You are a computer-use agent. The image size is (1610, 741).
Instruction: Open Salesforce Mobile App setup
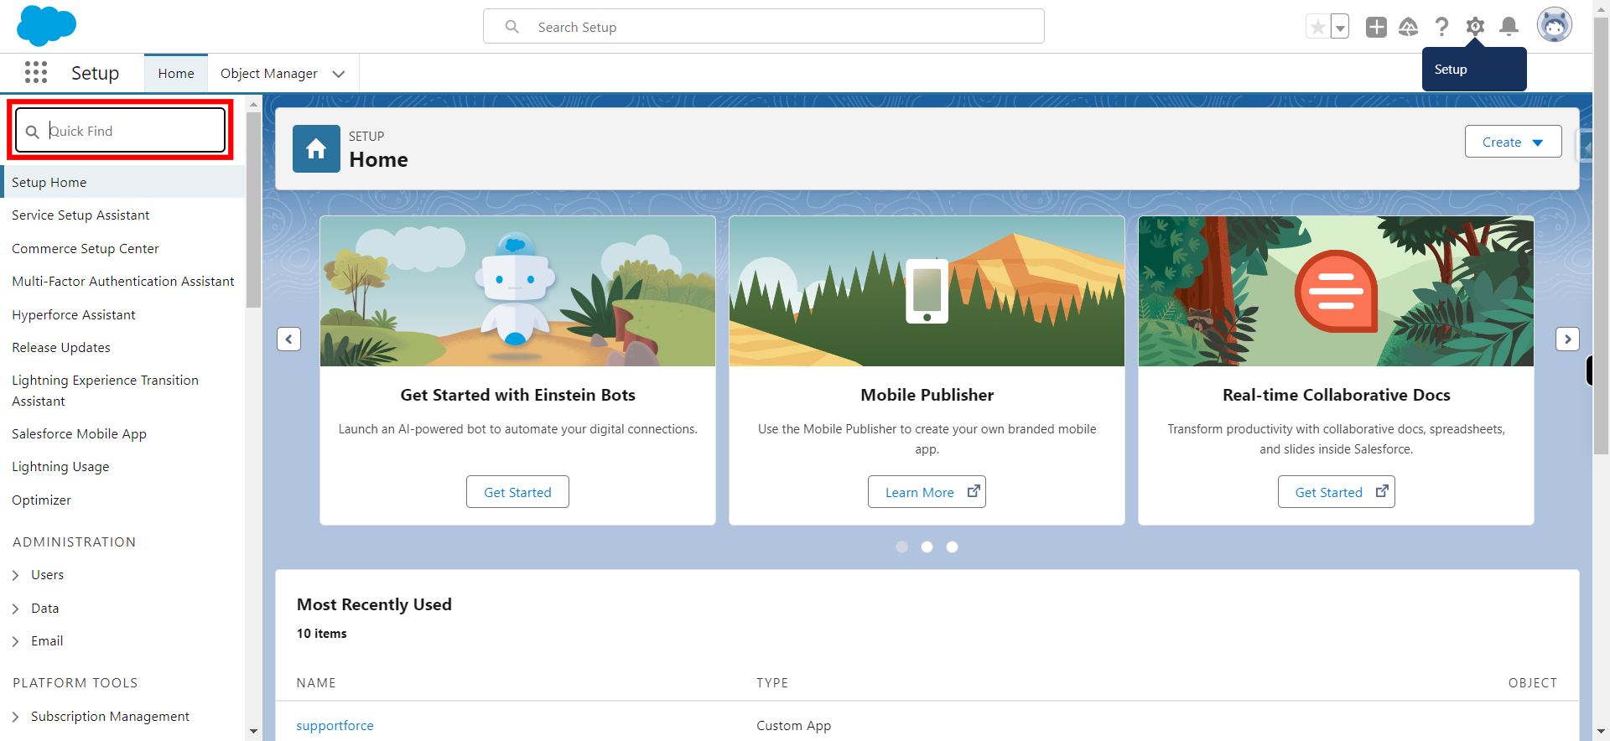79,434
